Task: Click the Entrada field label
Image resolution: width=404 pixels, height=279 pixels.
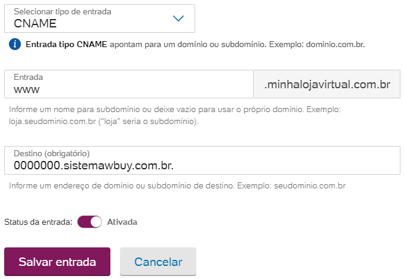Action: point(28,77)
